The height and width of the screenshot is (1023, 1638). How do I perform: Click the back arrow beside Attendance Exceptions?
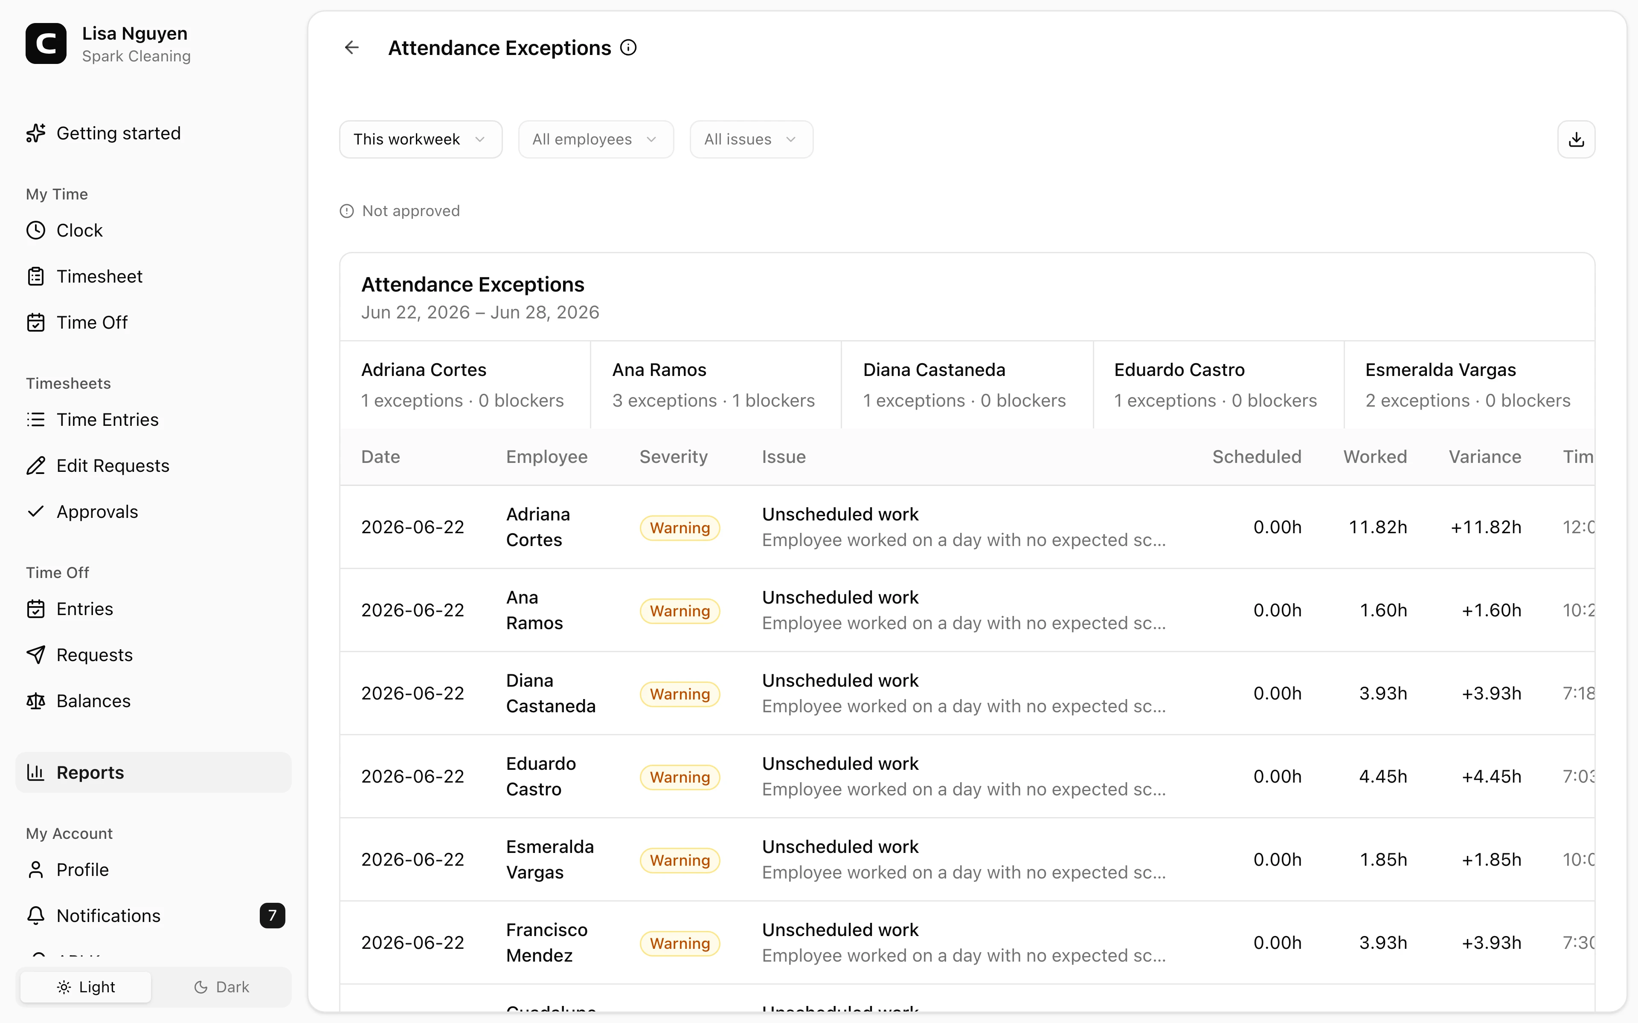(351, 47)
